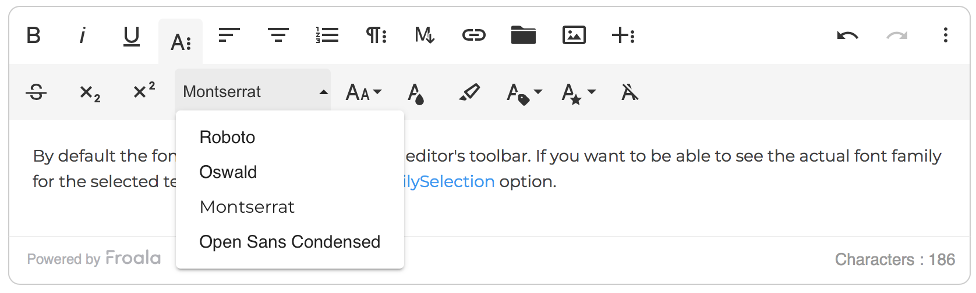Open the file manager folder icon
The image size is (976, 293).
click(x=523, y=35)
